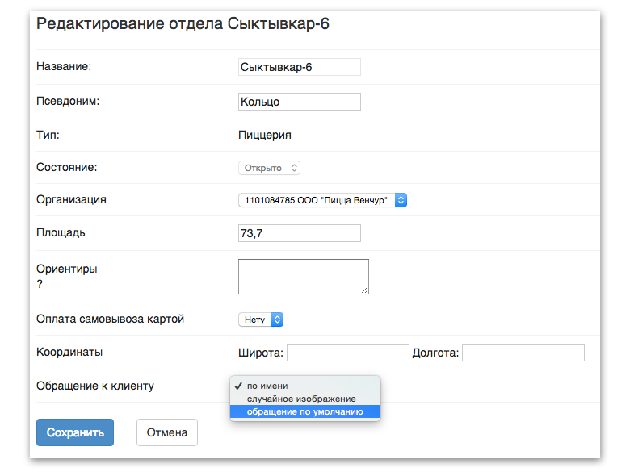Click the Организация dropdown blue arrow

click(401, 200)
